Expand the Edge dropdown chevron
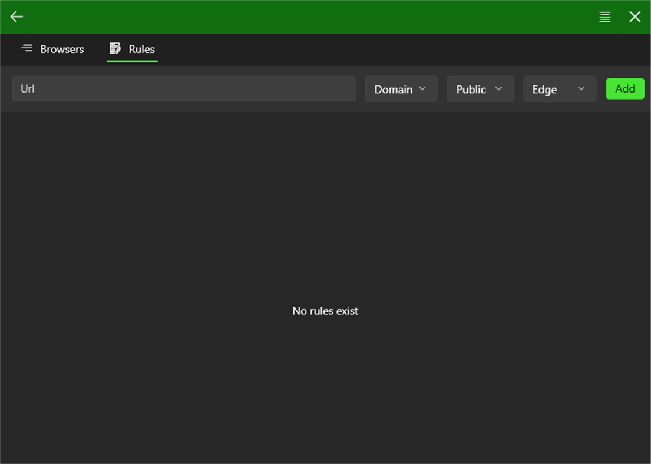The width and height of the screenshot is (651, 464). coord(581,89)
